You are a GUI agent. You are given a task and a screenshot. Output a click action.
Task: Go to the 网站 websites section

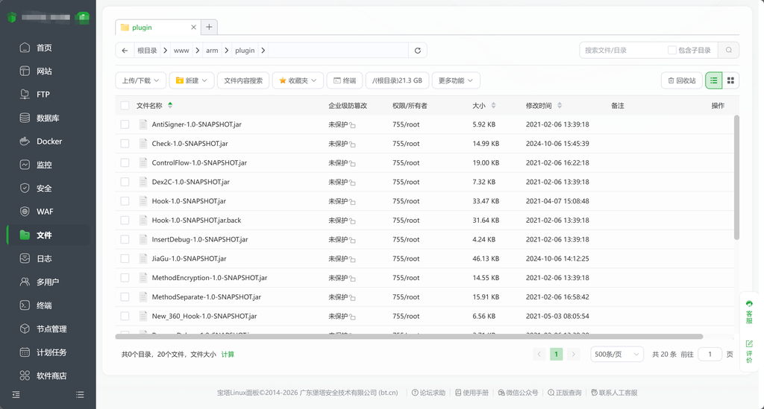pos(44,71)
